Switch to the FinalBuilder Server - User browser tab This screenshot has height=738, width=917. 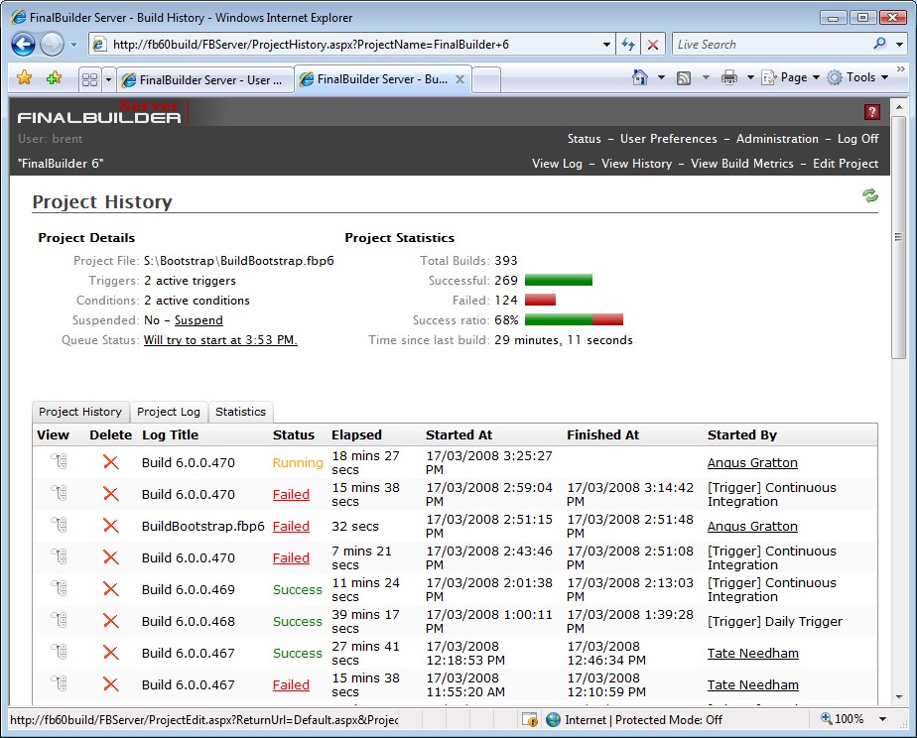[202, 80]
